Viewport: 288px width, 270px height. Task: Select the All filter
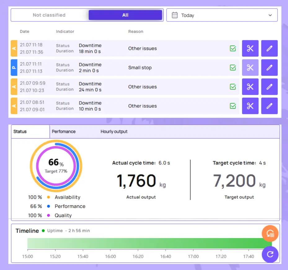125,15
